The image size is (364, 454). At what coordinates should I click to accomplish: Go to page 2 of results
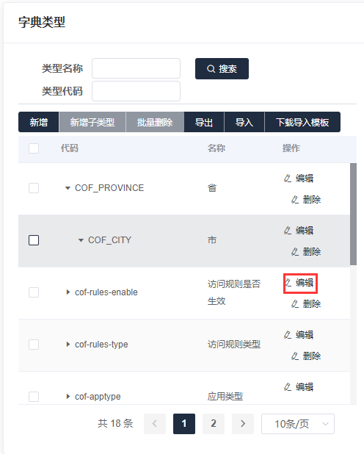[214, 424]
